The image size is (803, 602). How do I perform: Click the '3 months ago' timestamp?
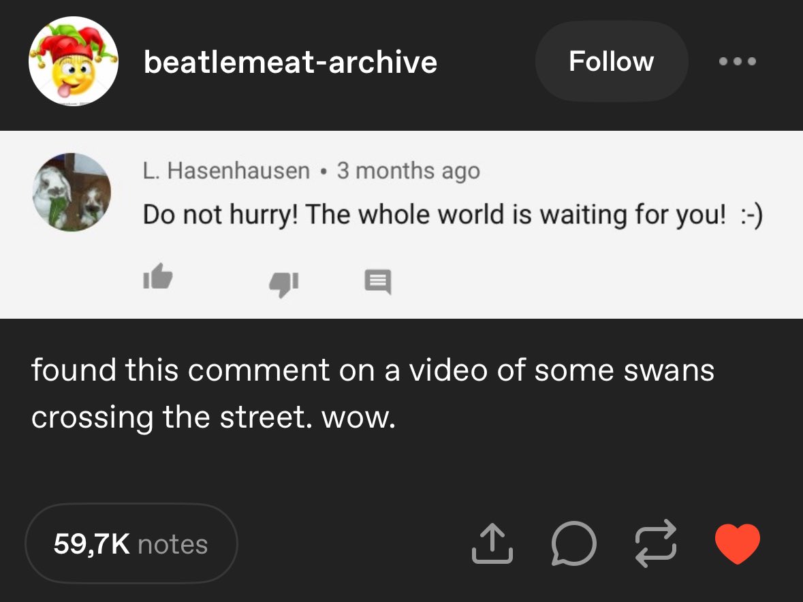(x=408, y=171)
